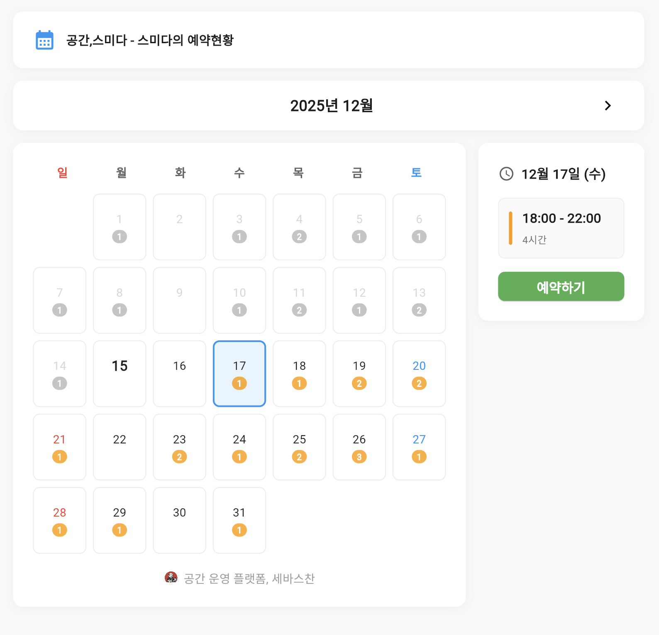Click the orange badge on day 19
The image size is (659, 635).
tap(359, 383)
